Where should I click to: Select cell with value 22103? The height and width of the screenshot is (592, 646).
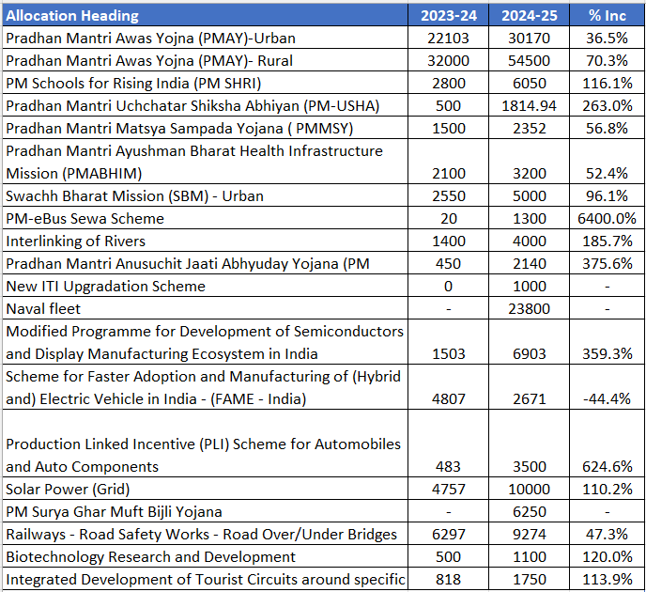click(448, 38)
